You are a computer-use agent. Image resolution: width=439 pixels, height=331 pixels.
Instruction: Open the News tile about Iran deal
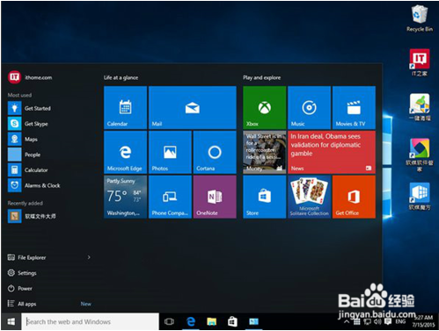pos(332,152)
